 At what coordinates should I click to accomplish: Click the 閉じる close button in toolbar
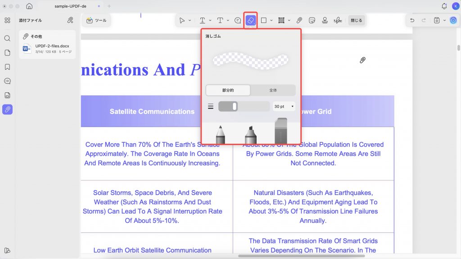(x=357, y=20)
